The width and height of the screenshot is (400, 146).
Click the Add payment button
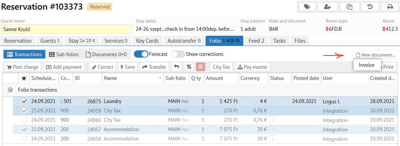pos(64,67)
